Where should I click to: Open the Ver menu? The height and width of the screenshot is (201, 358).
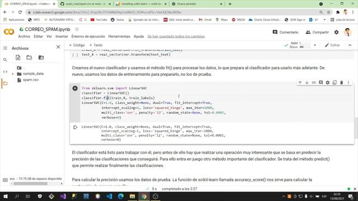coord(49,36)
